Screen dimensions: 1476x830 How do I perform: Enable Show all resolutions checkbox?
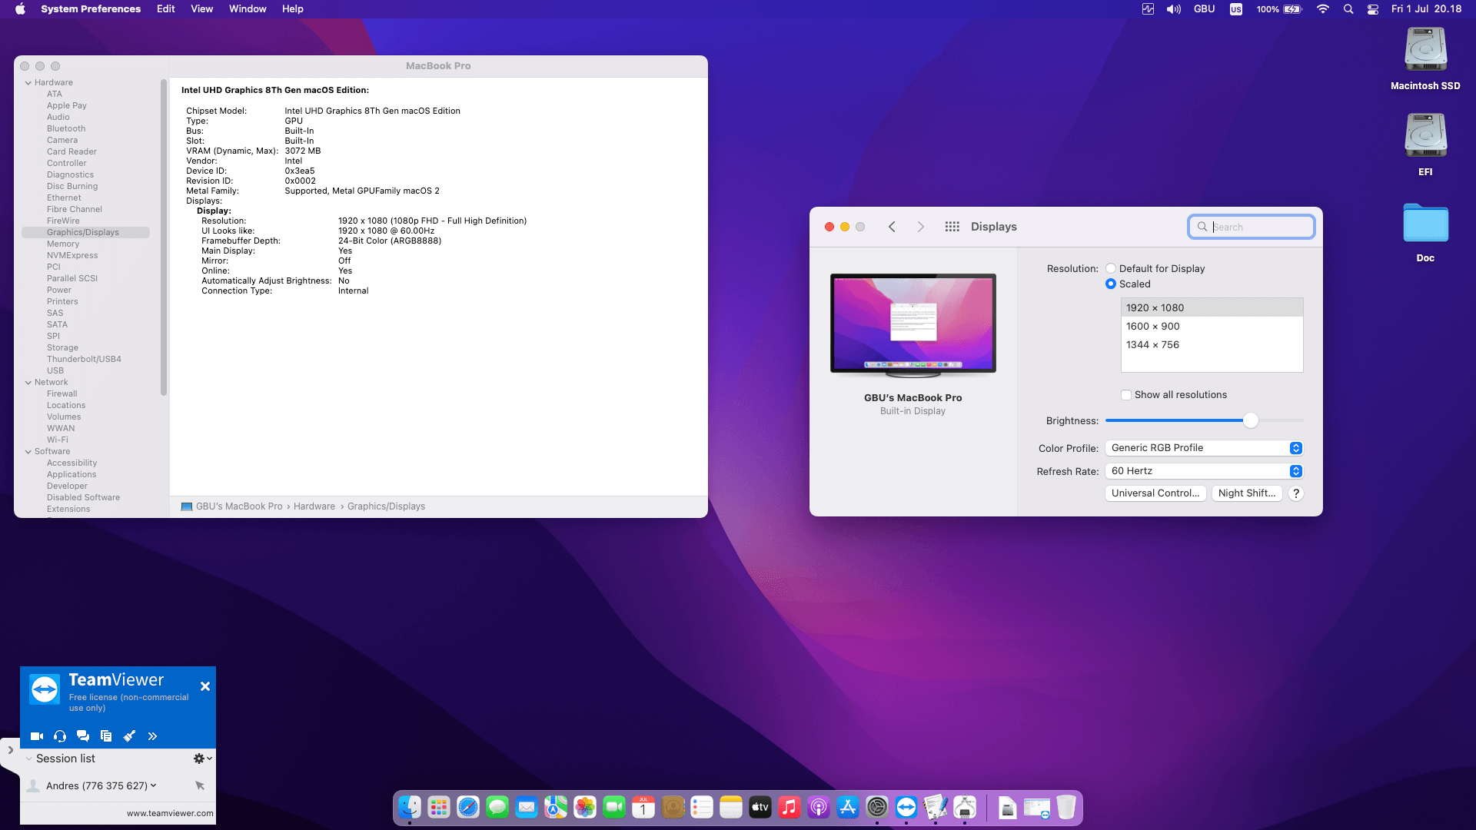click(x=1126, y=395)
